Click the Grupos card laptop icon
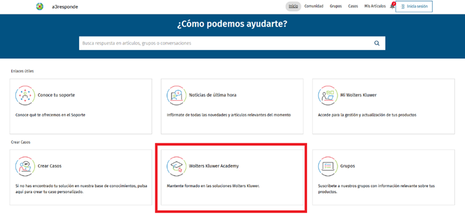 pyautogui.click(x=328, y=166)
